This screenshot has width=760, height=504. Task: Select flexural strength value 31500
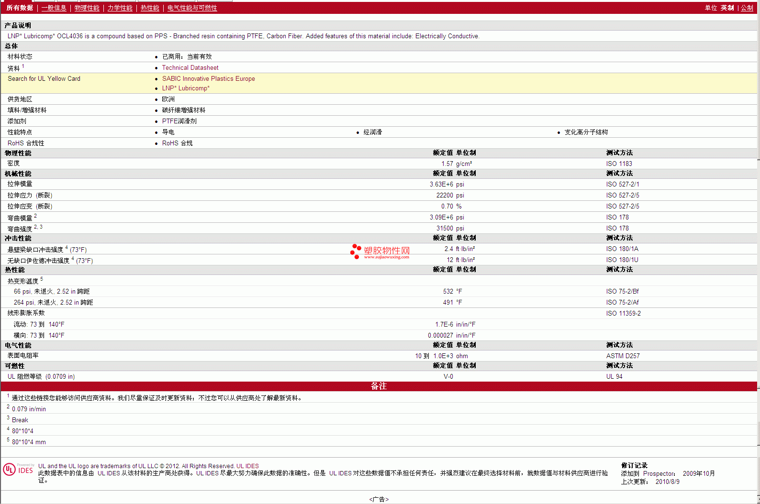coord(445,229)
